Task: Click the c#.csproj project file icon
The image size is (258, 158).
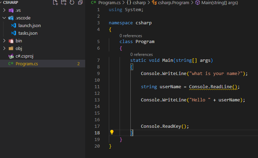Action: pos(11,56)
